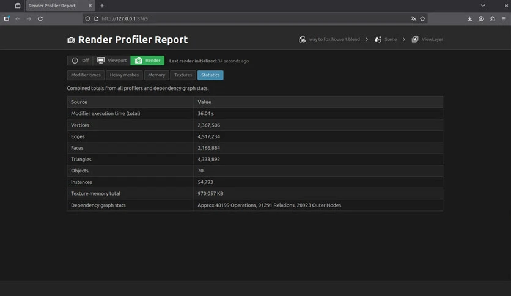Click the address bar URL field

254,18
